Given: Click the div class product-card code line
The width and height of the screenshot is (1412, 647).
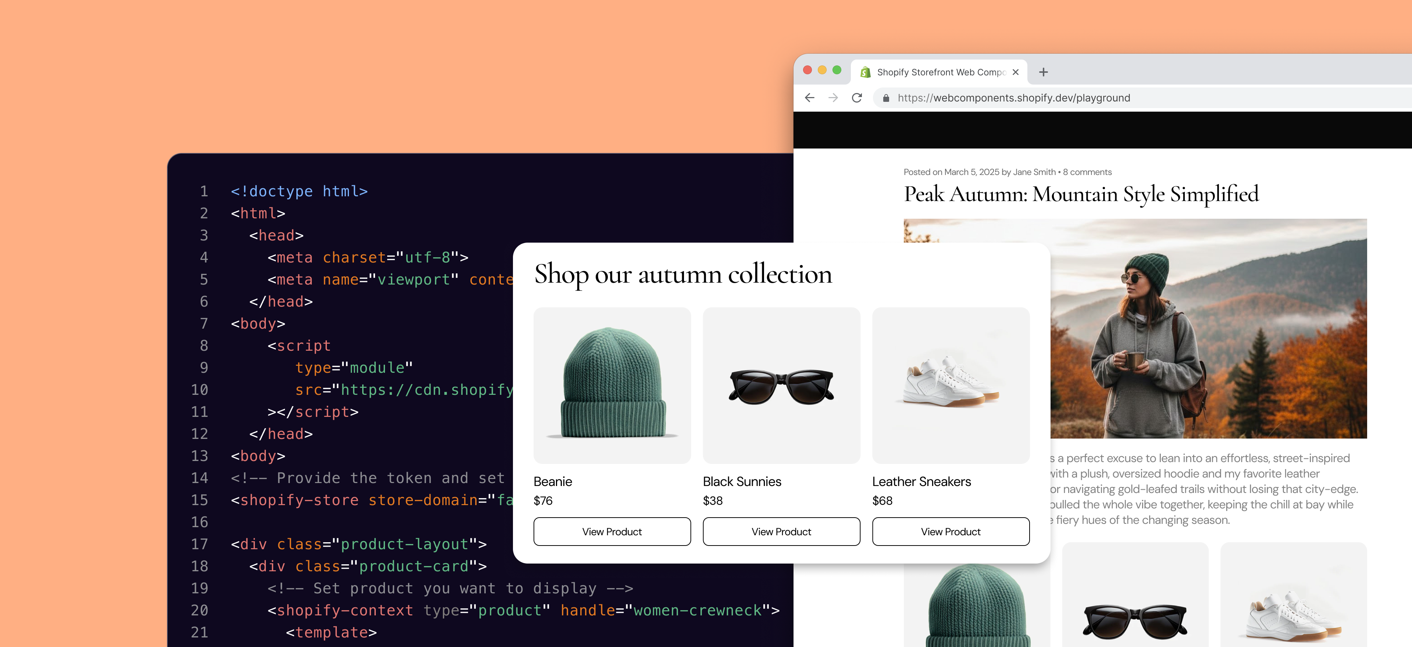Looking at the screenshot, I should (368, 566).
